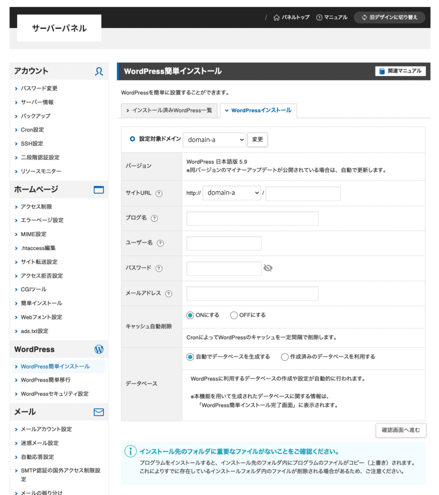Click the パスワード input field
This screenshot has height=495, width=439.
point(224,268)
